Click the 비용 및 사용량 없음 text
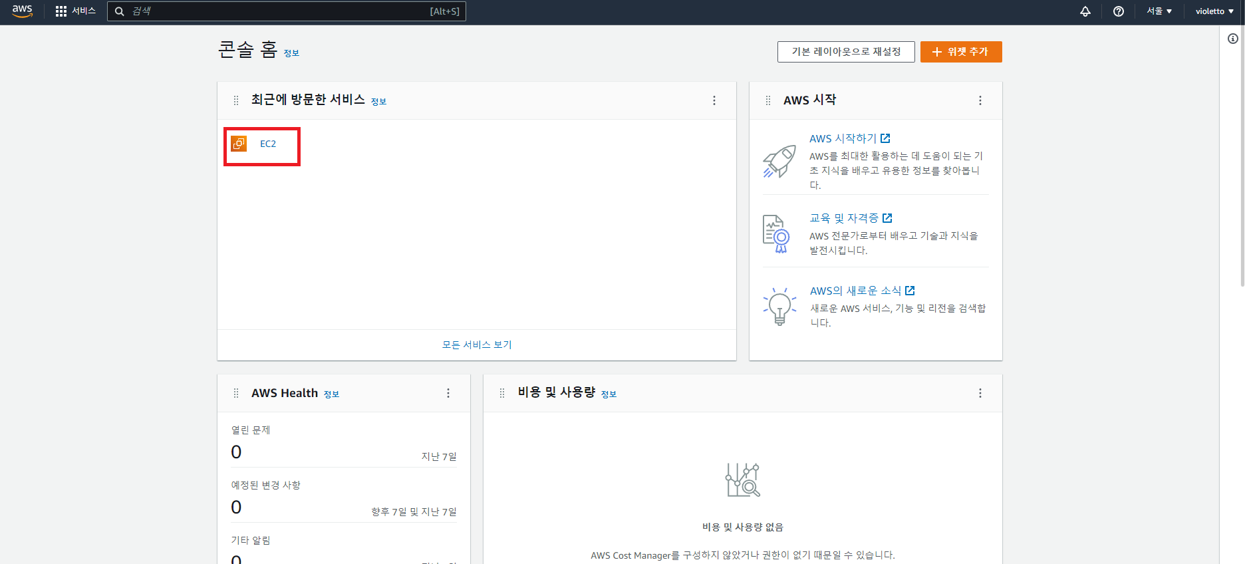The width and height of the screenshot is (1245, 564). [743, 527]
